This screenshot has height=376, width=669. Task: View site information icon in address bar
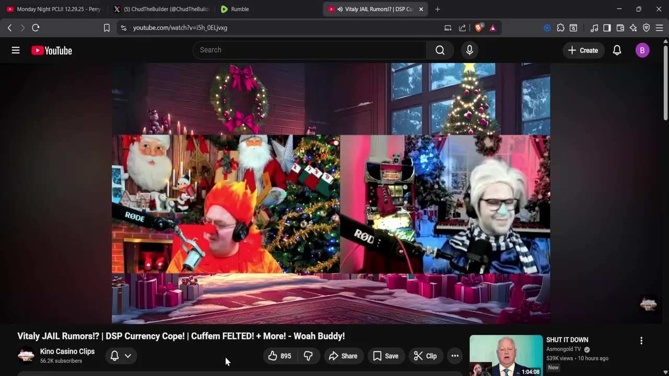(x=123, y=28)
